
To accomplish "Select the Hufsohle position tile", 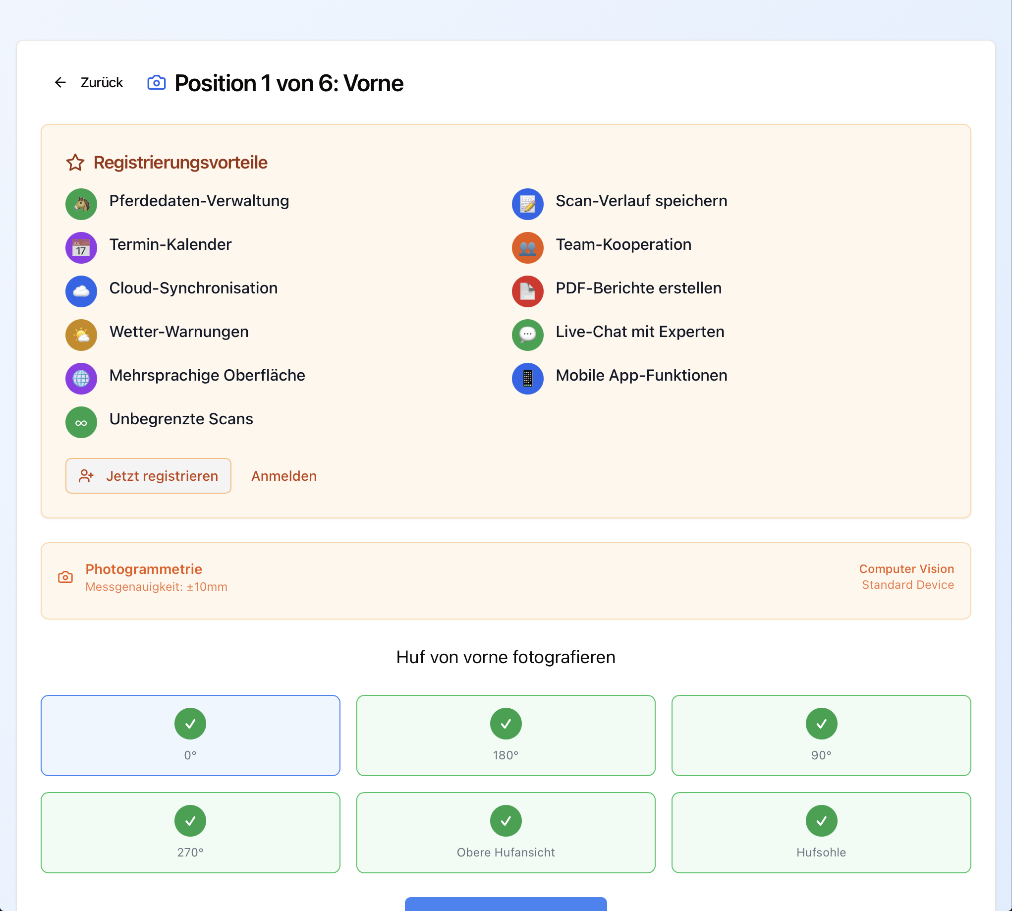I will [821, 832].
